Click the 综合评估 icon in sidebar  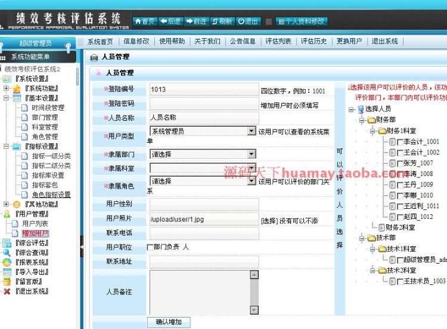7,243
